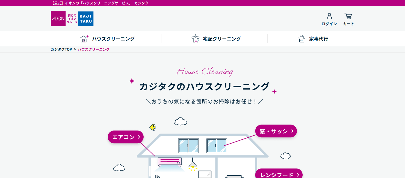Screen dimensions: 405x178
Task: Open the 宅配クリーニング menu
Action: click(x=216, y=39)
